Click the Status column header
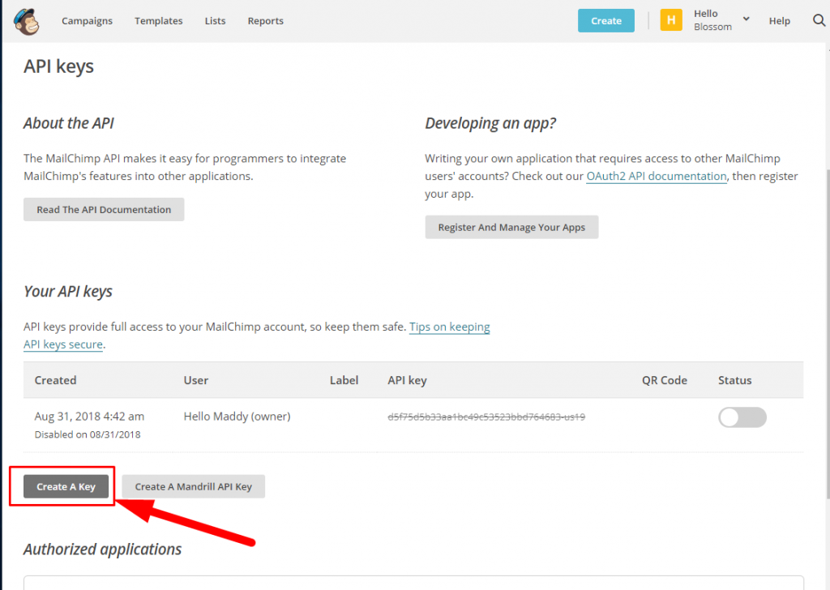 tap(734, 380)
